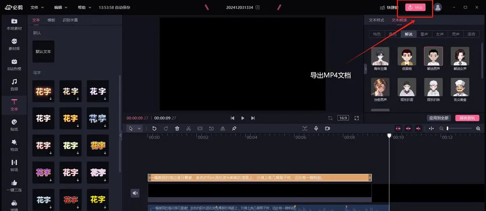Add the 默认文本 default text preset
486x211 pixels.
tap(43, 51)
